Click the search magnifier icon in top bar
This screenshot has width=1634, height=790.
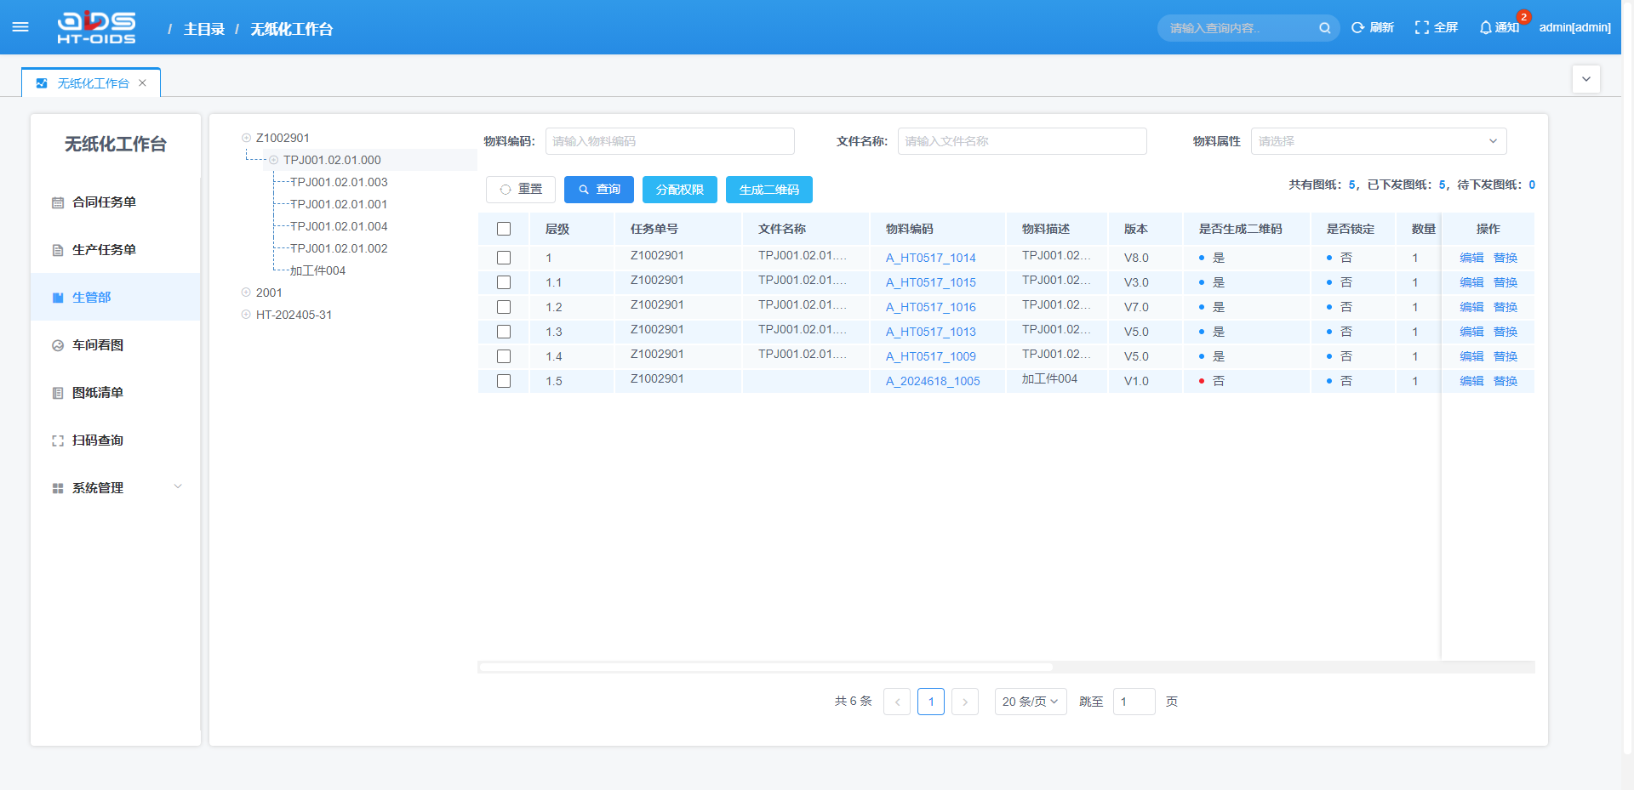[1324, 28]
